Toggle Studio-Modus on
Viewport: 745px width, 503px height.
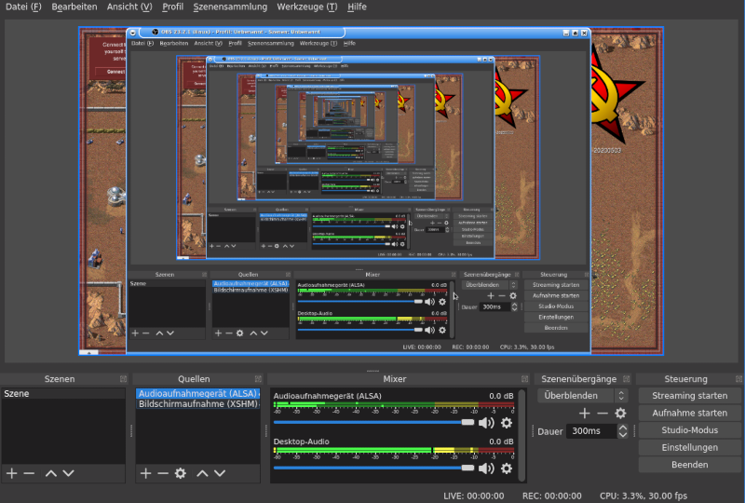click(689, 429)
